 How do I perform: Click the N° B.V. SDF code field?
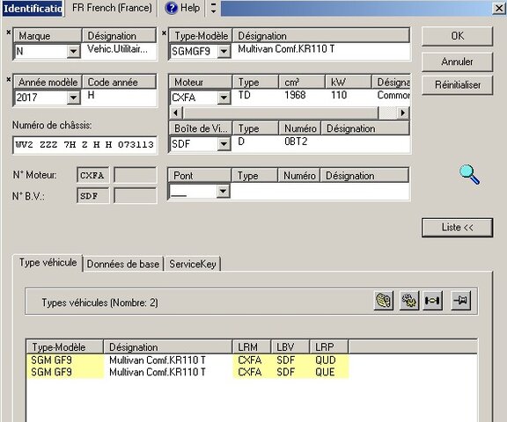[92, 196]
